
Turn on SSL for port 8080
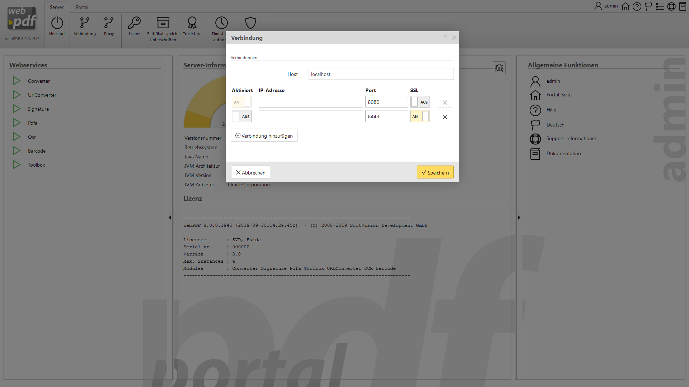pyautogui.click(x=420, y=102)
